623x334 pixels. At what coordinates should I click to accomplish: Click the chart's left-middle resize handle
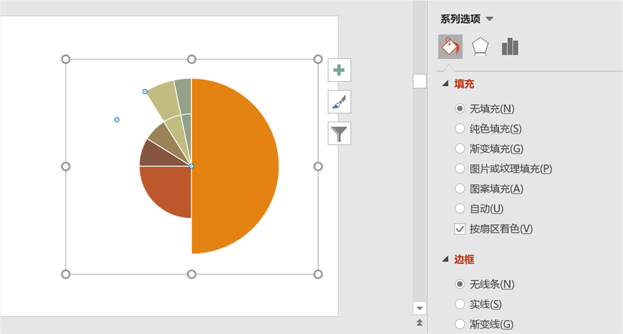pyautogui.click(x=66, y=166)
